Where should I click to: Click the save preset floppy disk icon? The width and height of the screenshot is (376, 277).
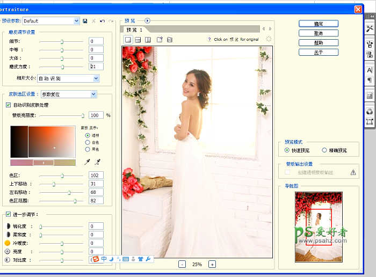(x=85, y=21)
